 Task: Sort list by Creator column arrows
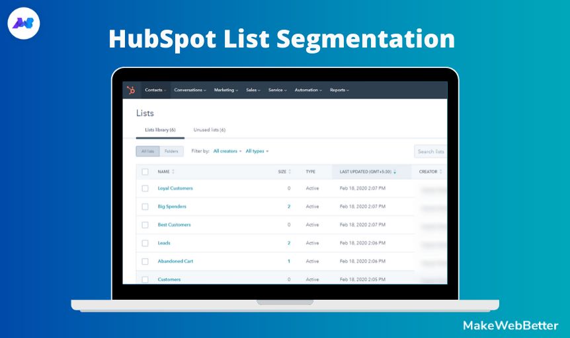441,172
